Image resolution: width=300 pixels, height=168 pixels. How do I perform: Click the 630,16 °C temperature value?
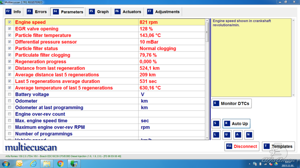coord(150,88)
